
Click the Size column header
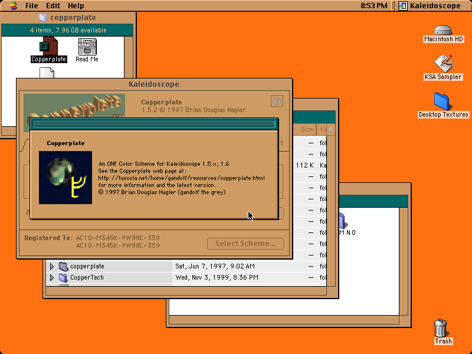click(304, 129)
